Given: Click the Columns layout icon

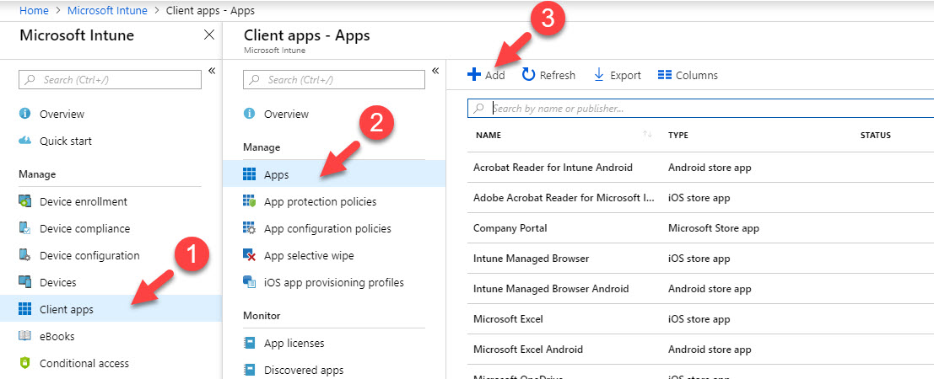Looking at the screenshot, I should click(665, 75).
